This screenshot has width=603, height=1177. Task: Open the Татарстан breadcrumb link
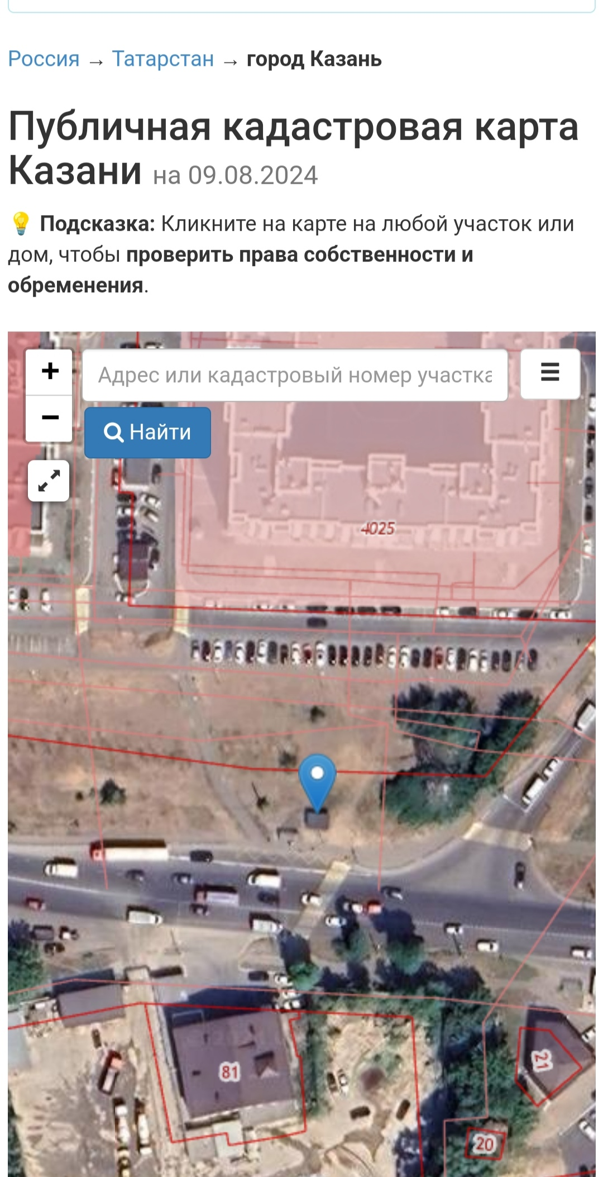163,59
